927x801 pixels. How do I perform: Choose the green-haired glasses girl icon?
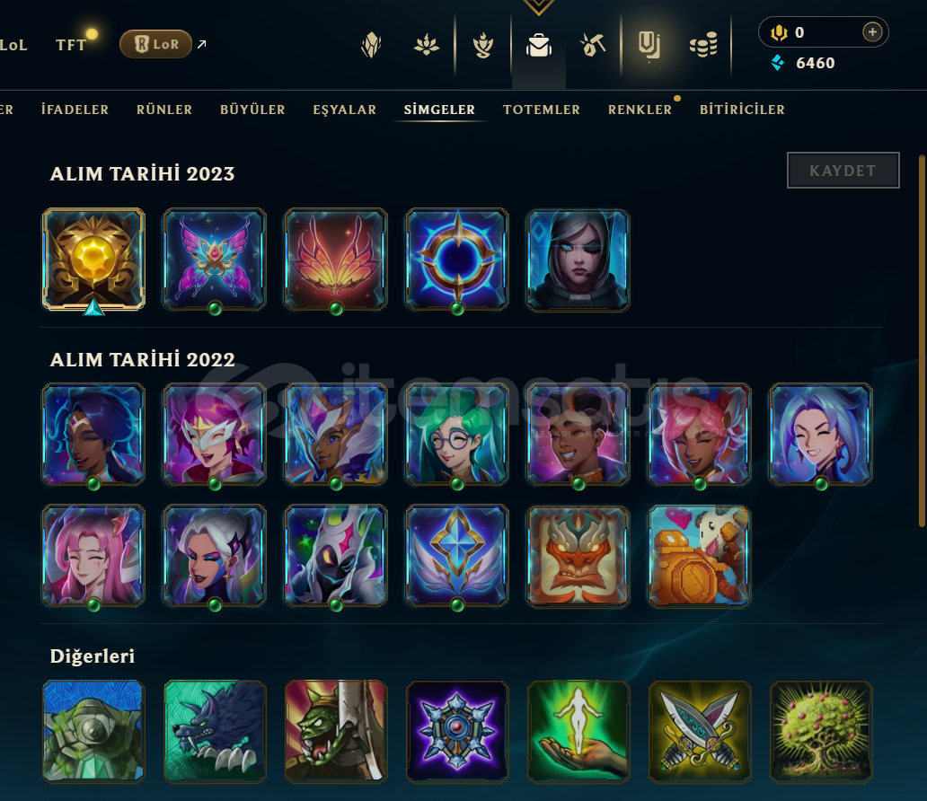pyautogui.click(x=457, y=435)
